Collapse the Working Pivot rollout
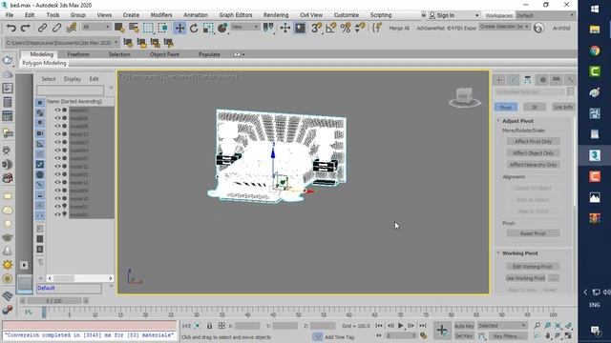Screen dimensions: 611x343 pyautogui.click(x=519, y=253)
